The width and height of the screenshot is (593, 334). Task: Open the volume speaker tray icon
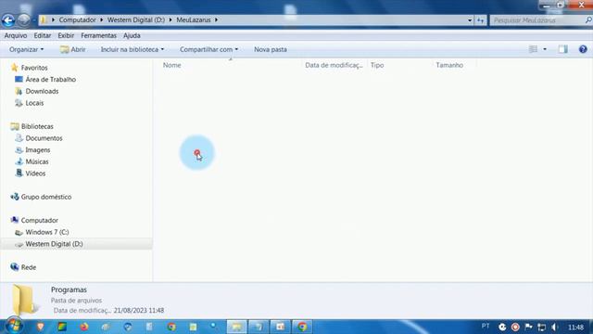[555, 327]
